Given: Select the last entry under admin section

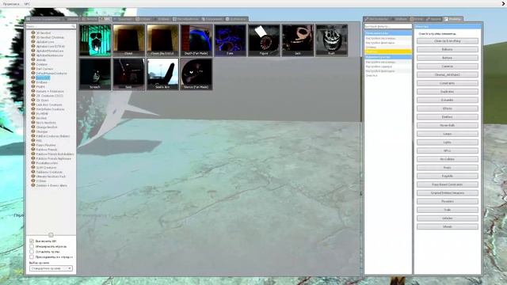Looking at the screenshot, I should click(x=388, y=75).
